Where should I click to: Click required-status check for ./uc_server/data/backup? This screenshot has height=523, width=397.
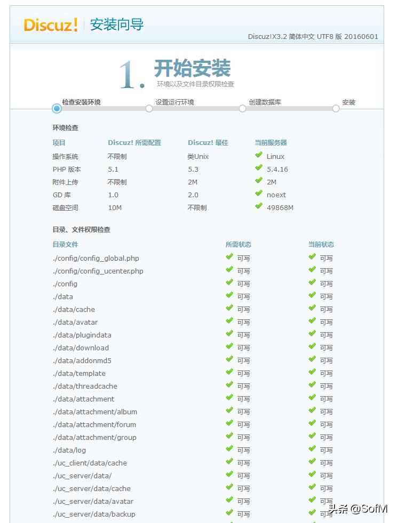click(x=229, y=512)
